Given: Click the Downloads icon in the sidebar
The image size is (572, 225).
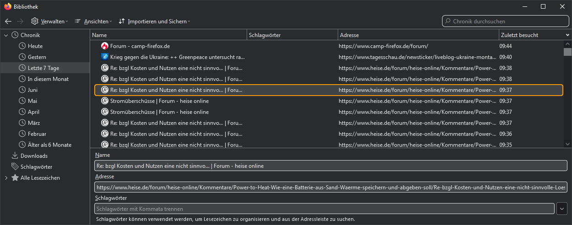Looking at the screenshot, I should click(15, 156).
